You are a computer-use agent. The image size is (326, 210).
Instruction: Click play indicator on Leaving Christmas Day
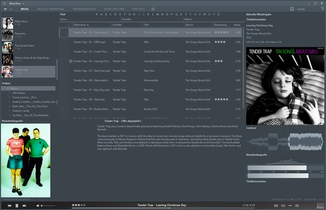(71, 61)
